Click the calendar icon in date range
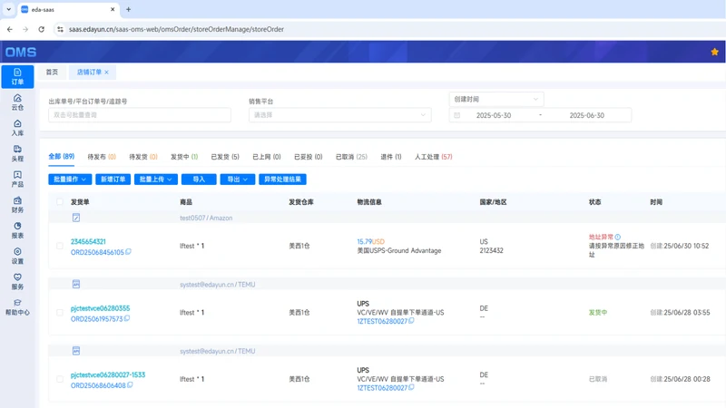This screenshot has height=408, width=726. click(457, 115)
